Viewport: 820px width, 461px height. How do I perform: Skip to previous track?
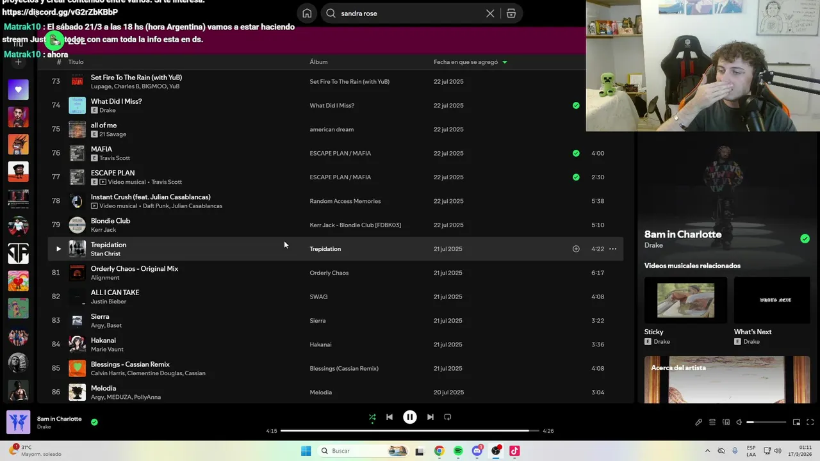point(389,417)
